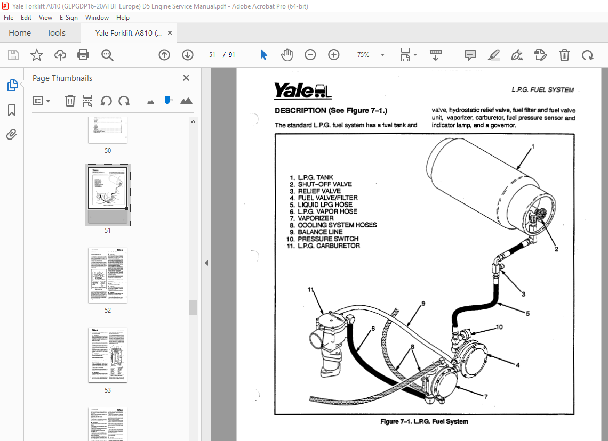Click the Fit width scrolling icon
Screen dimensions: 608x441
click(405, 55)
